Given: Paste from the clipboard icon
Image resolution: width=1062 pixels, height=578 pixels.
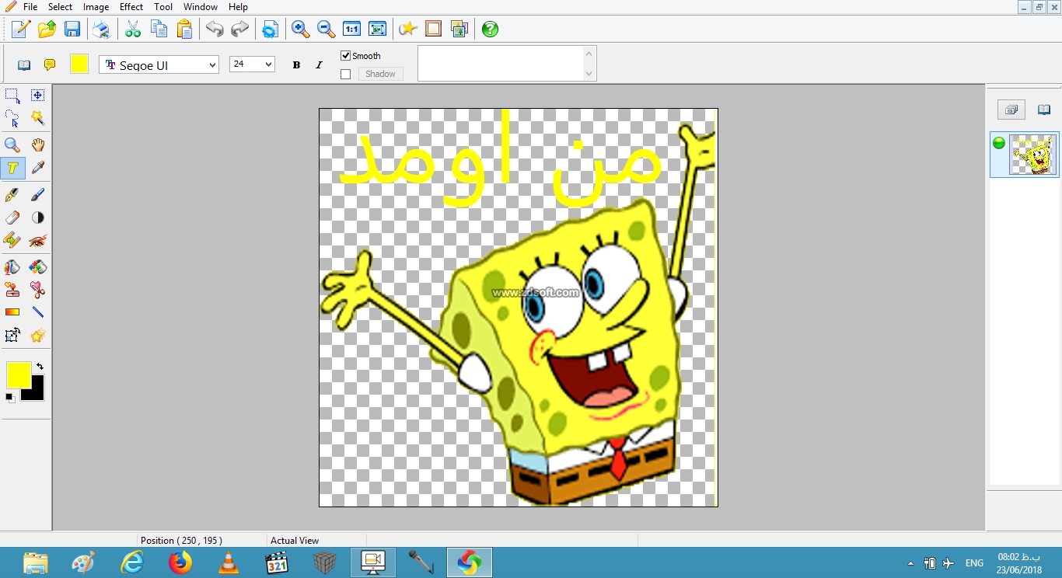Looking at the screenshot, I should (x=184, y=30).
